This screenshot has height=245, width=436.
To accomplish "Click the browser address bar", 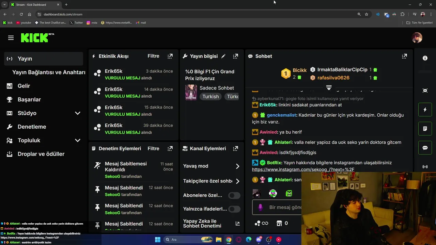I will (198, 14).
